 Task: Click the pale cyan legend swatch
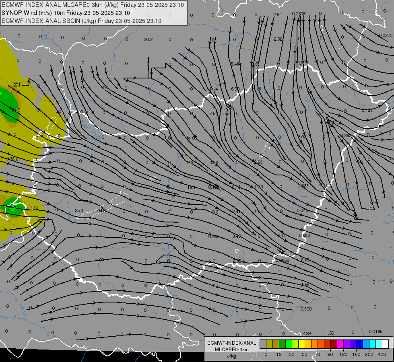[379, 344]
